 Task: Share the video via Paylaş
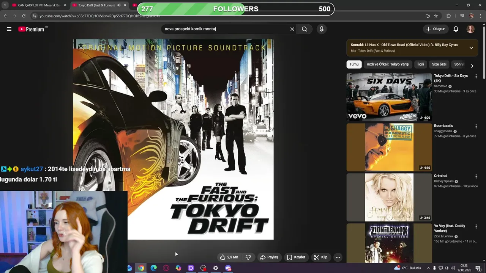[x=269, y=257]
